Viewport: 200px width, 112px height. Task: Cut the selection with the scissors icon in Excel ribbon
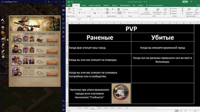pyautogui.click(x=74, y=8)
